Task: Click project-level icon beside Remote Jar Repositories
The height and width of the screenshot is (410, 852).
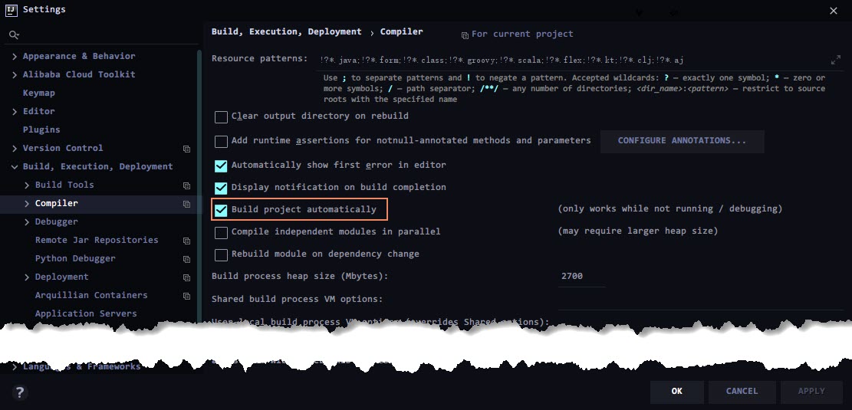Action: point(186,241)
